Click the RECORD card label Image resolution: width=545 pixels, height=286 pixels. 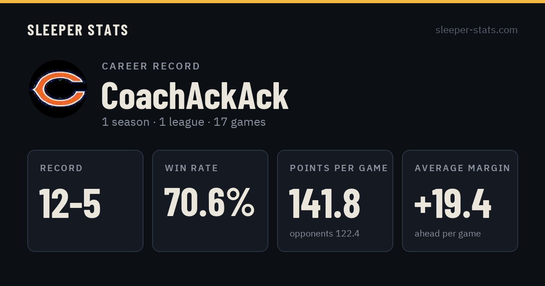click(61, 168)
